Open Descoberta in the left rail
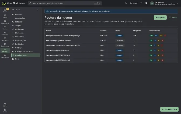Viewport: 181px width, 114px height. coord(5,22)
